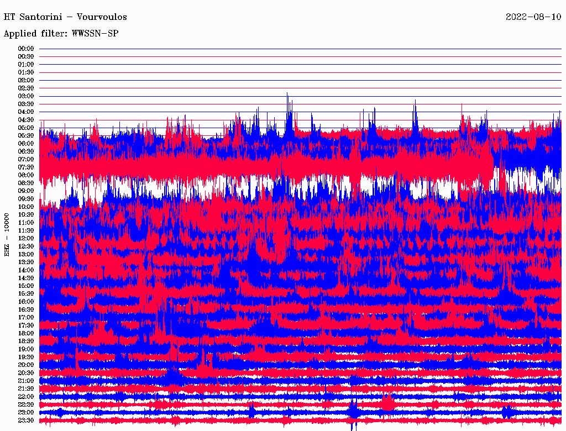Select the 10:30 time label
The height and width of the screenshot is (431, 566).
[26, 214]
